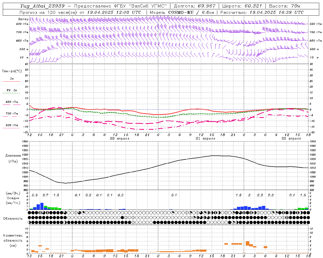This screenshot has width=323, height=258.
Task: Click the 3.7 precipitation total
Action: click(45, 195)
